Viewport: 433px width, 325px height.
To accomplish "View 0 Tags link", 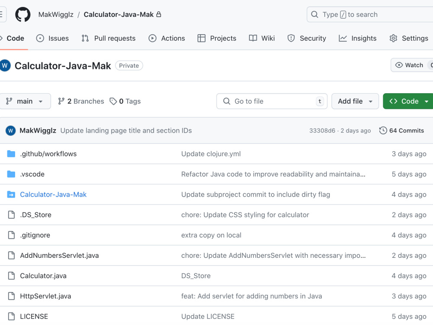I will pos(125,101).
